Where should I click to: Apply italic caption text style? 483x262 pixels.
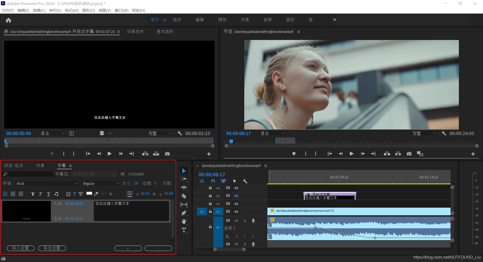(41, 194)
